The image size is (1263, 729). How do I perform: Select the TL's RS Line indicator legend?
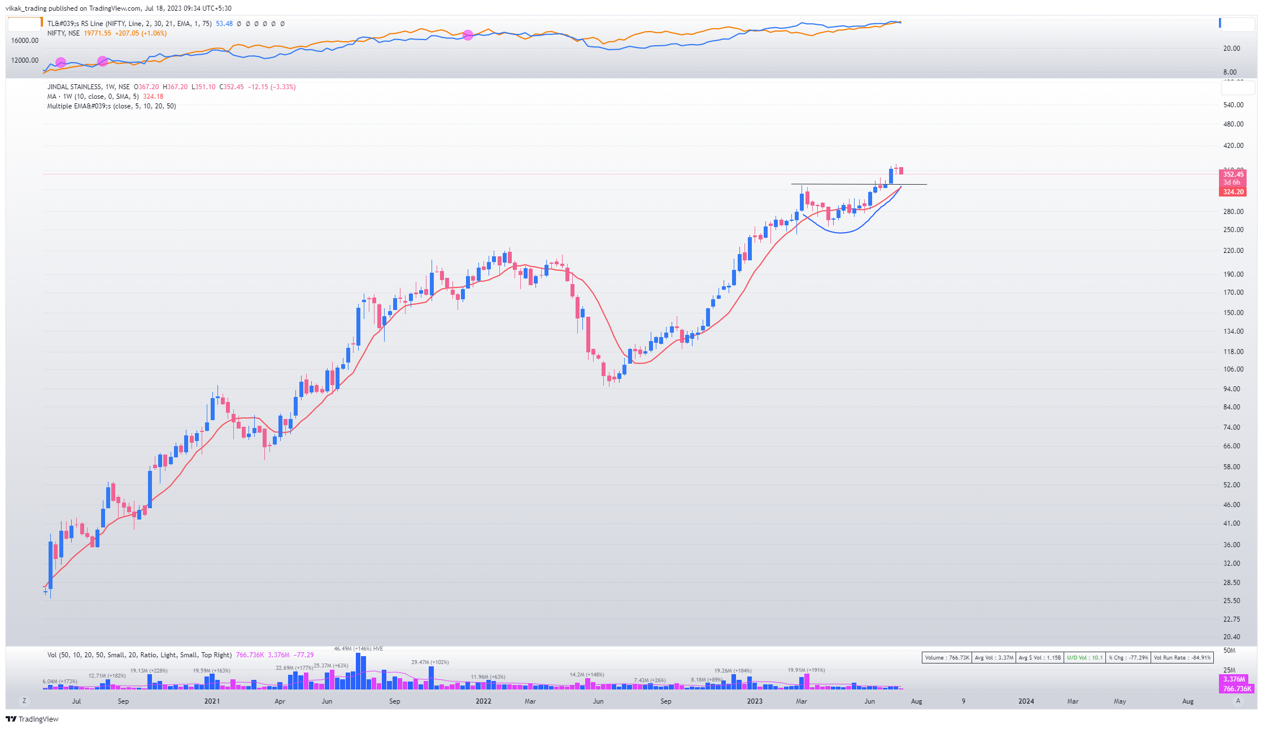coord(130,24)
